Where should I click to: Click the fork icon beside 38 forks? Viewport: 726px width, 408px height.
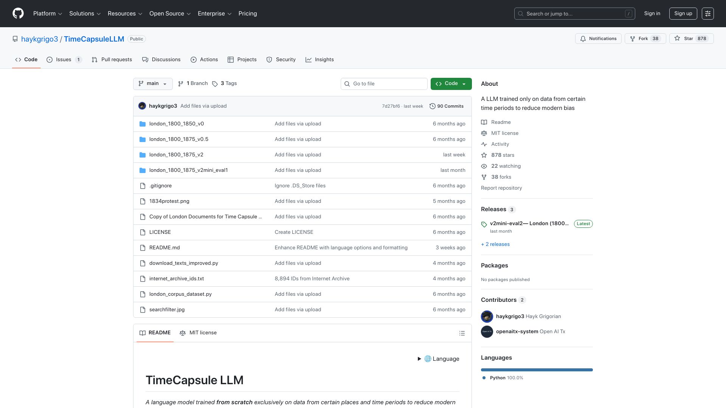pyautogui.click(x=484, y=177)
